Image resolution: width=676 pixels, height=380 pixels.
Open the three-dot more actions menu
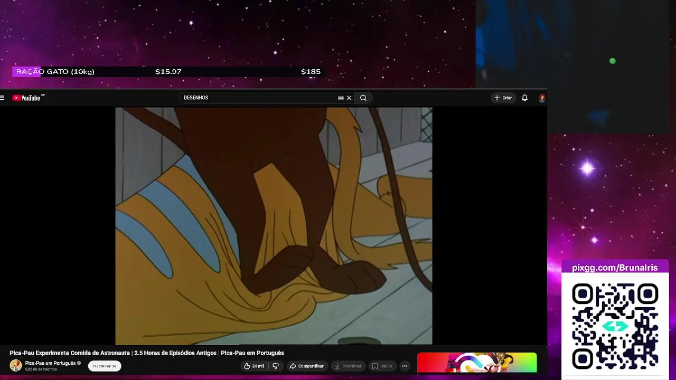pos(405,366)
